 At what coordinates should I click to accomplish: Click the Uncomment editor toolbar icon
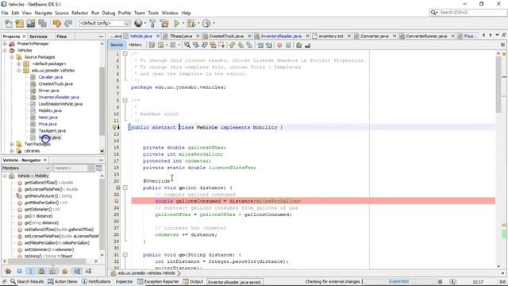tap(307, 45)
